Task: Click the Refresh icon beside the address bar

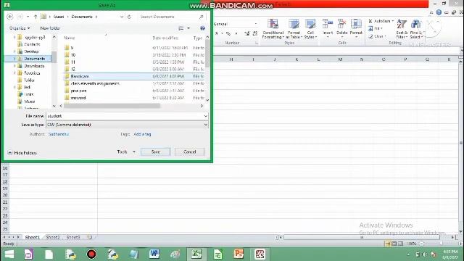Action: (x=129, y=17)
